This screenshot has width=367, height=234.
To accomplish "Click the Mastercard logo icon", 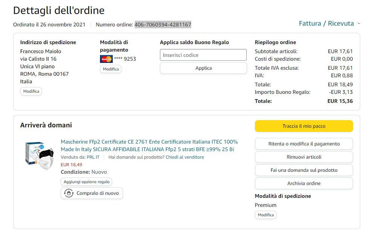I will tap(106, 59).
